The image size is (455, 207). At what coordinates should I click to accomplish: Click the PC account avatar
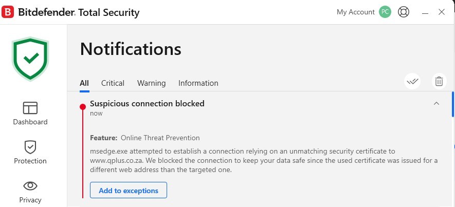(385, 12)
